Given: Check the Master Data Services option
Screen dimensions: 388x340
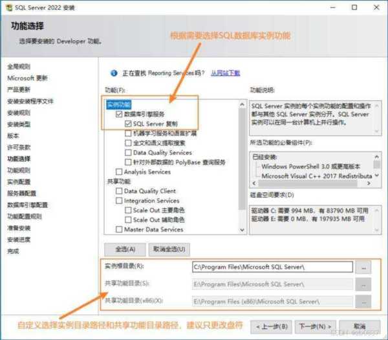Looking at the screenshot, I should [119, 229].
